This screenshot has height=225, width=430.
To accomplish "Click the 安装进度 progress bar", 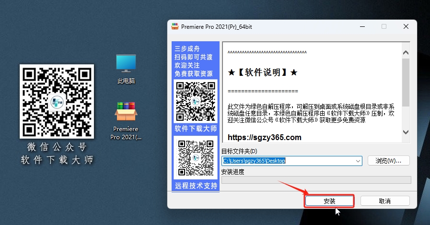I will [x=316, y=180].
